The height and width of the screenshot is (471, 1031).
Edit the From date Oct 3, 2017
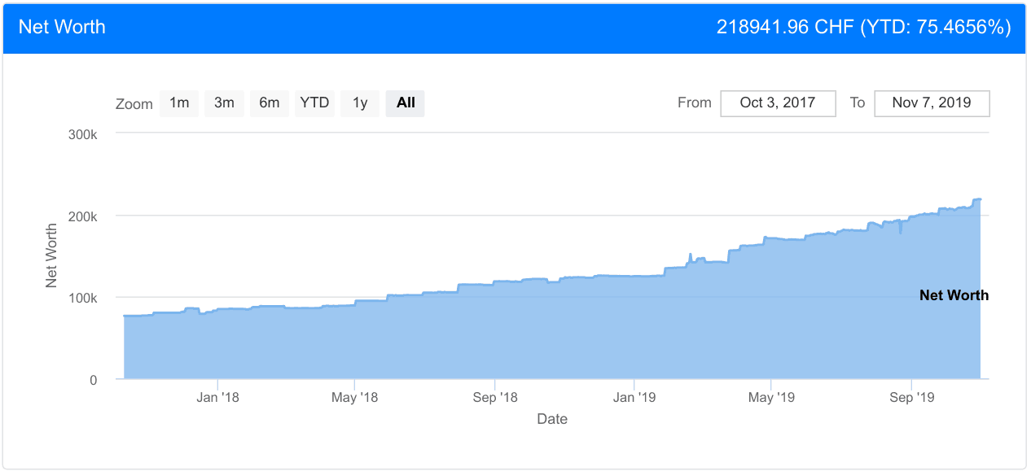(779, 103)
